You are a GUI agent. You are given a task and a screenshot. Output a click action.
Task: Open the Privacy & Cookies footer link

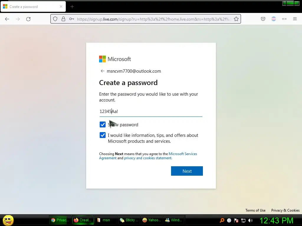[x=285, y=210]
